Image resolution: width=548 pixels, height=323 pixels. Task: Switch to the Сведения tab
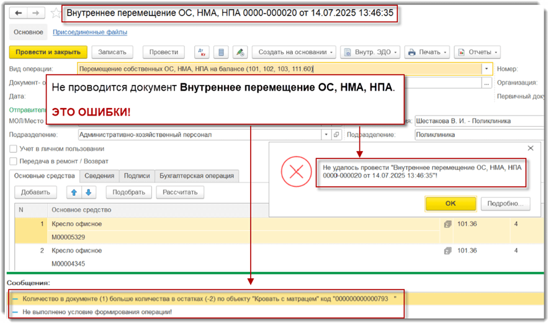click(x=99, y=176)
